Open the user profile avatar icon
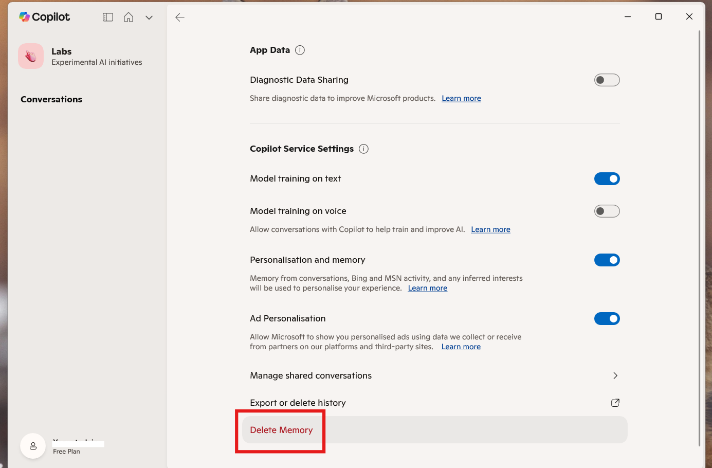This screenshot has width=712, height=468. tap(33, 446)
